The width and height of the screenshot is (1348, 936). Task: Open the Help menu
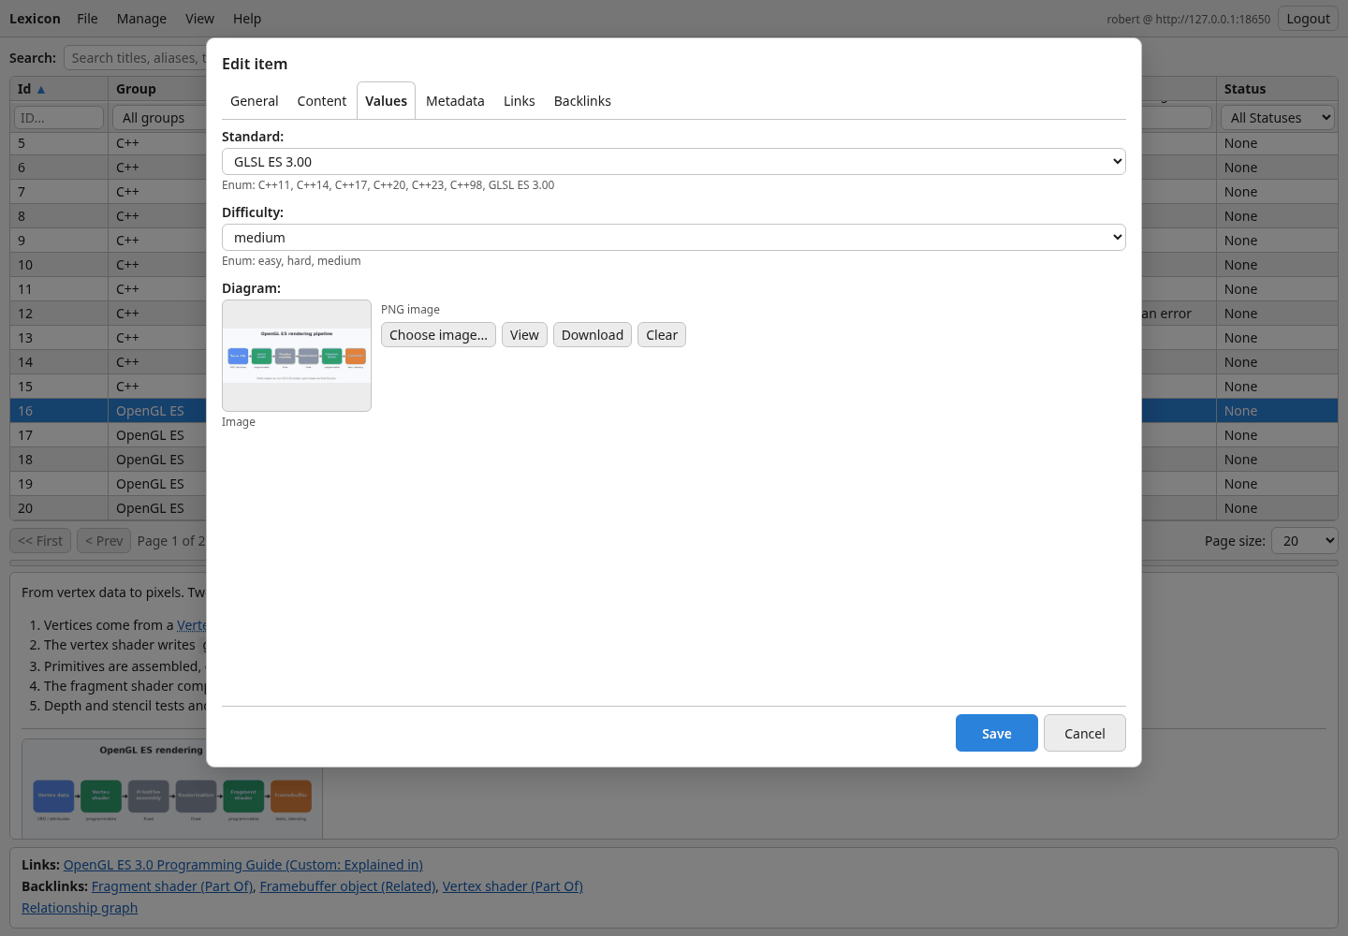click(247, 19)
